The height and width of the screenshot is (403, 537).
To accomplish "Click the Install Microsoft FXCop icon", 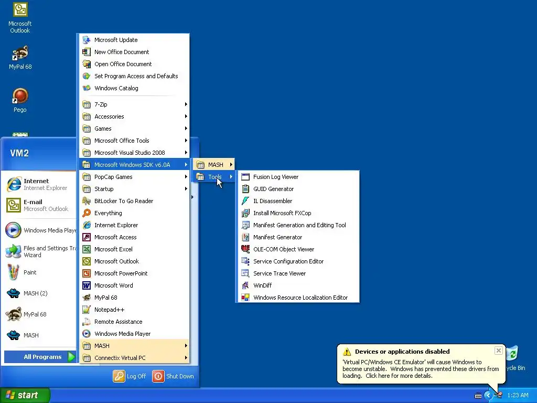I will (x=245, y=213).
